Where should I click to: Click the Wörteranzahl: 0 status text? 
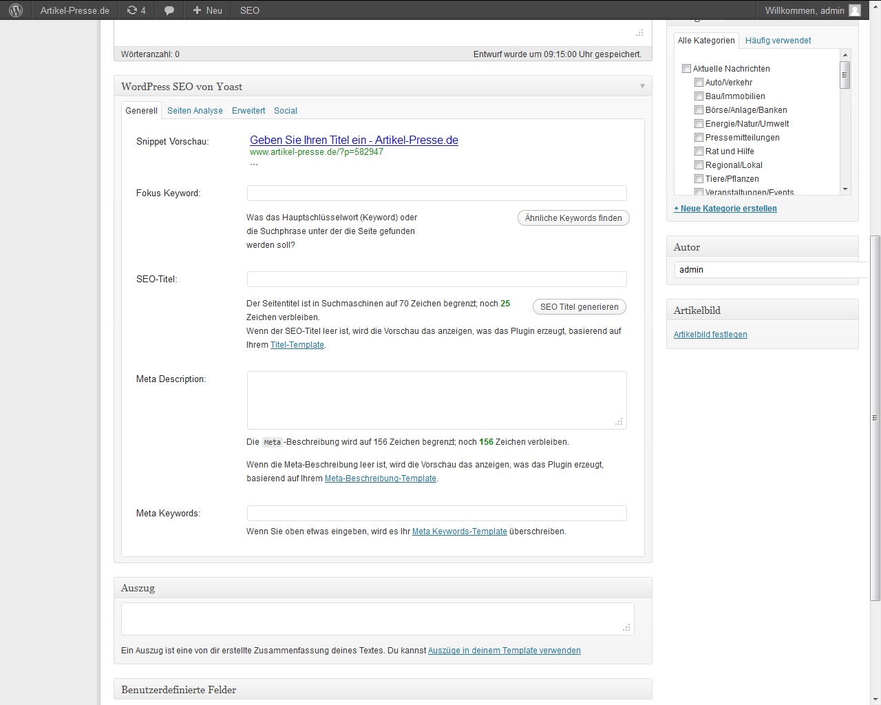click(150, 54)
